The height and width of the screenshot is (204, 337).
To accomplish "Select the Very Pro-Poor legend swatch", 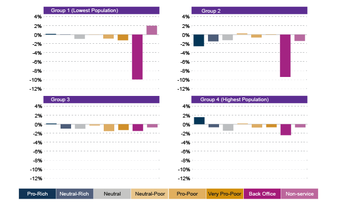I will click(x=225, y=193).
